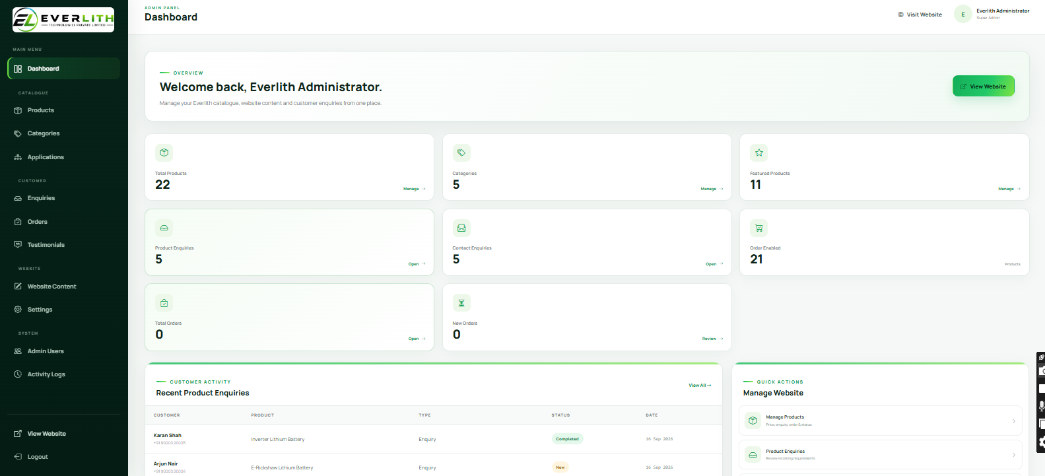Open Admin Users in the sidebar
The width and height of the screenshot is (1045, 476).
pos(63,351)
